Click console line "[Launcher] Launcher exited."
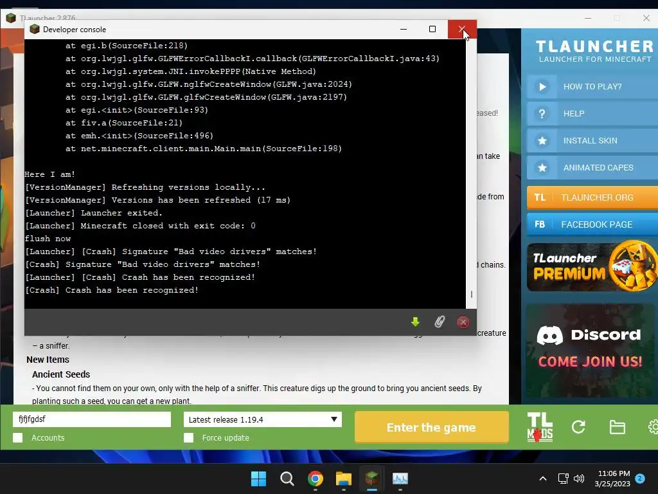 (94, 213)
